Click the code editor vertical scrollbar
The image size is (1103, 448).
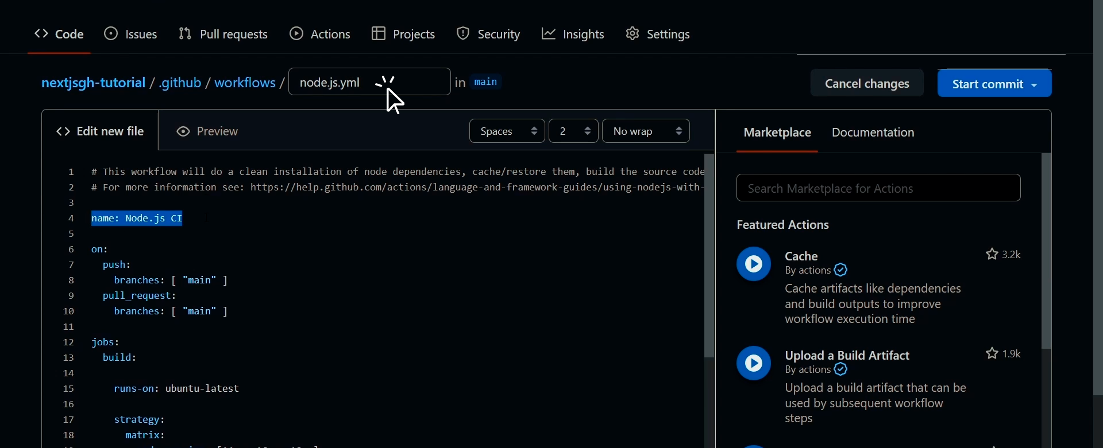709,256
